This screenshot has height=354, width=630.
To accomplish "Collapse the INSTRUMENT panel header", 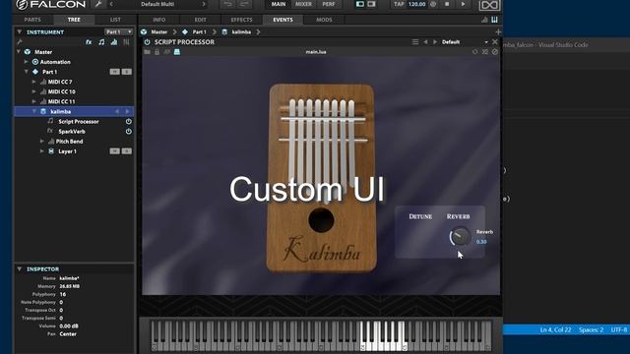I will point(20,31).
